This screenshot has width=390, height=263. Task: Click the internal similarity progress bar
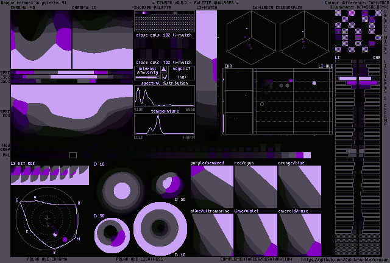[x=147, y=77]
